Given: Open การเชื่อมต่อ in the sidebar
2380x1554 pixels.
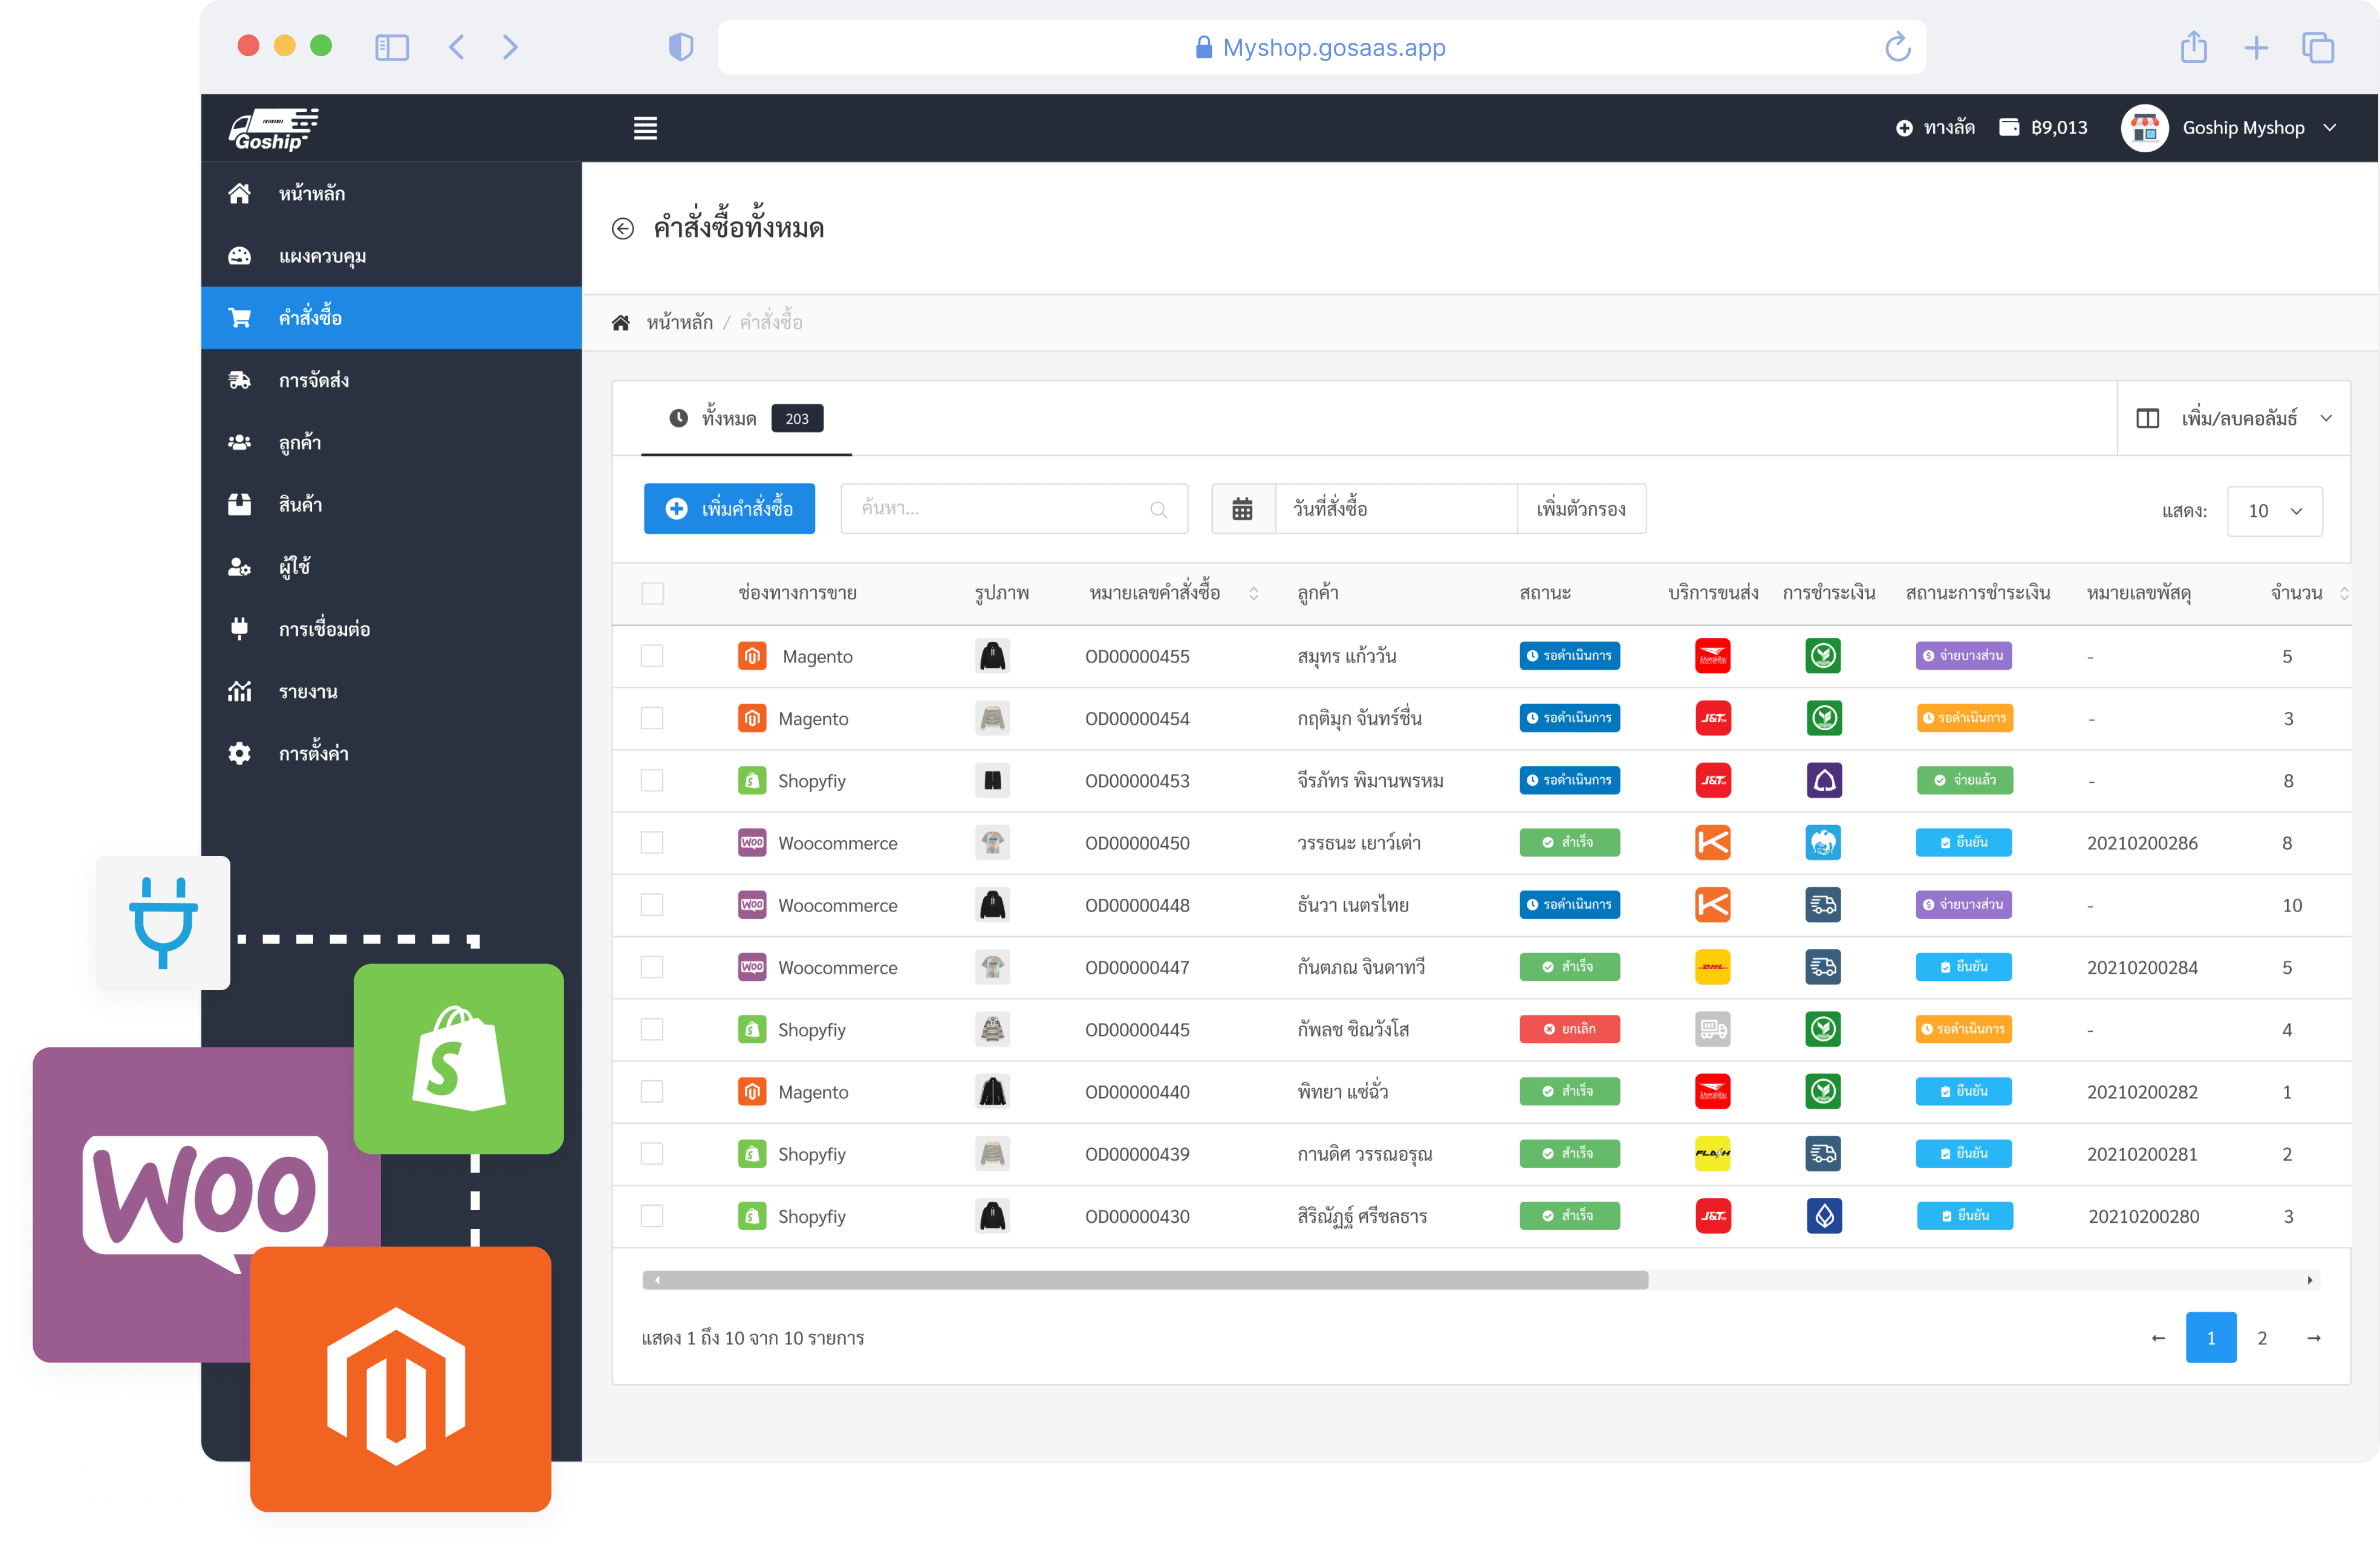Looking at the screenshot, I should click(x=391, y=629).
